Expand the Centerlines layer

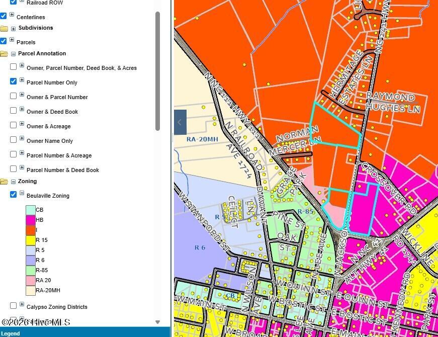12,14
